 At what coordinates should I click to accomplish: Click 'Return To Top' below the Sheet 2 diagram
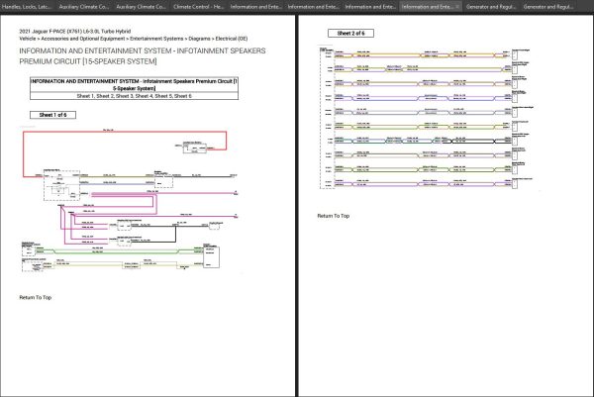[334, 216]
